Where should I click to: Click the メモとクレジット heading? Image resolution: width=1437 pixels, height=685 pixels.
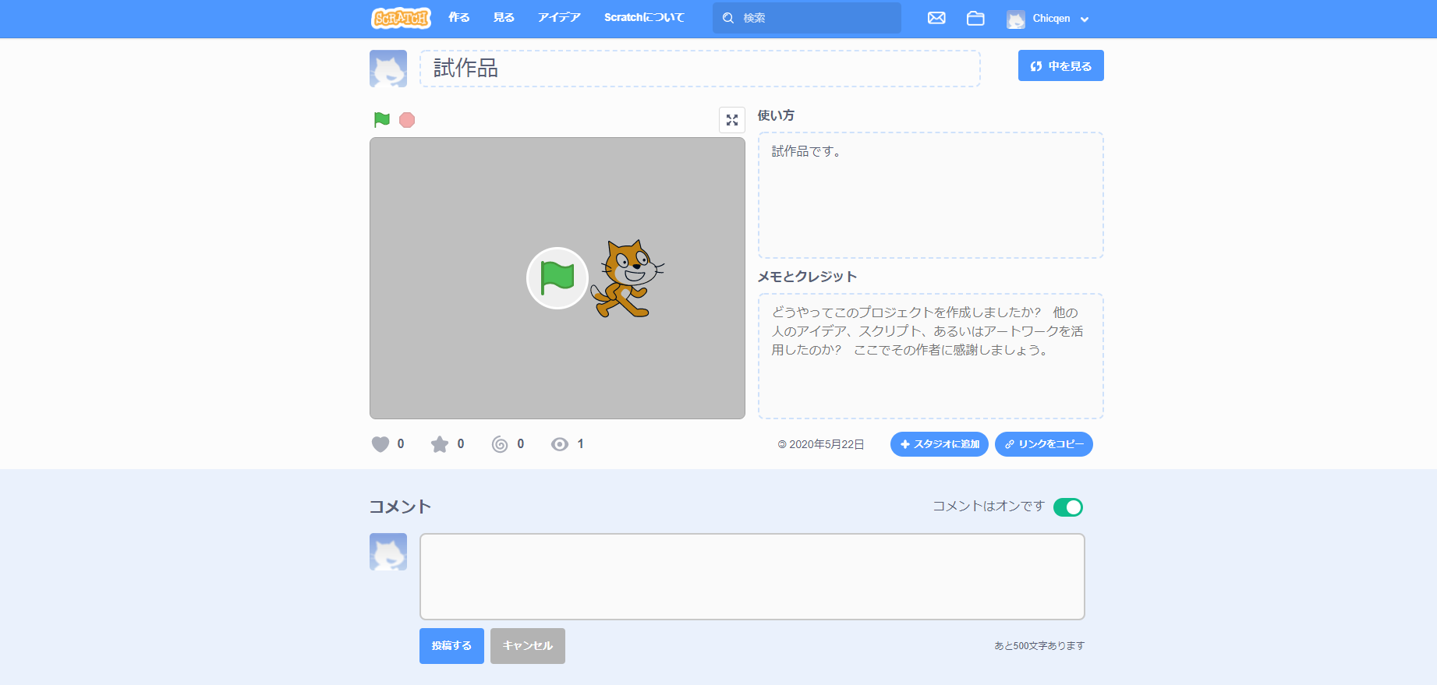[807, 277]
